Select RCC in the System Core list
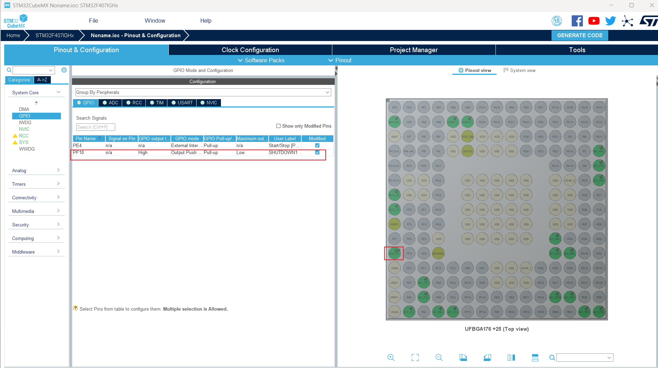This screenshot has width=658, height=368. pyautogui.click(x=24, y=136)
